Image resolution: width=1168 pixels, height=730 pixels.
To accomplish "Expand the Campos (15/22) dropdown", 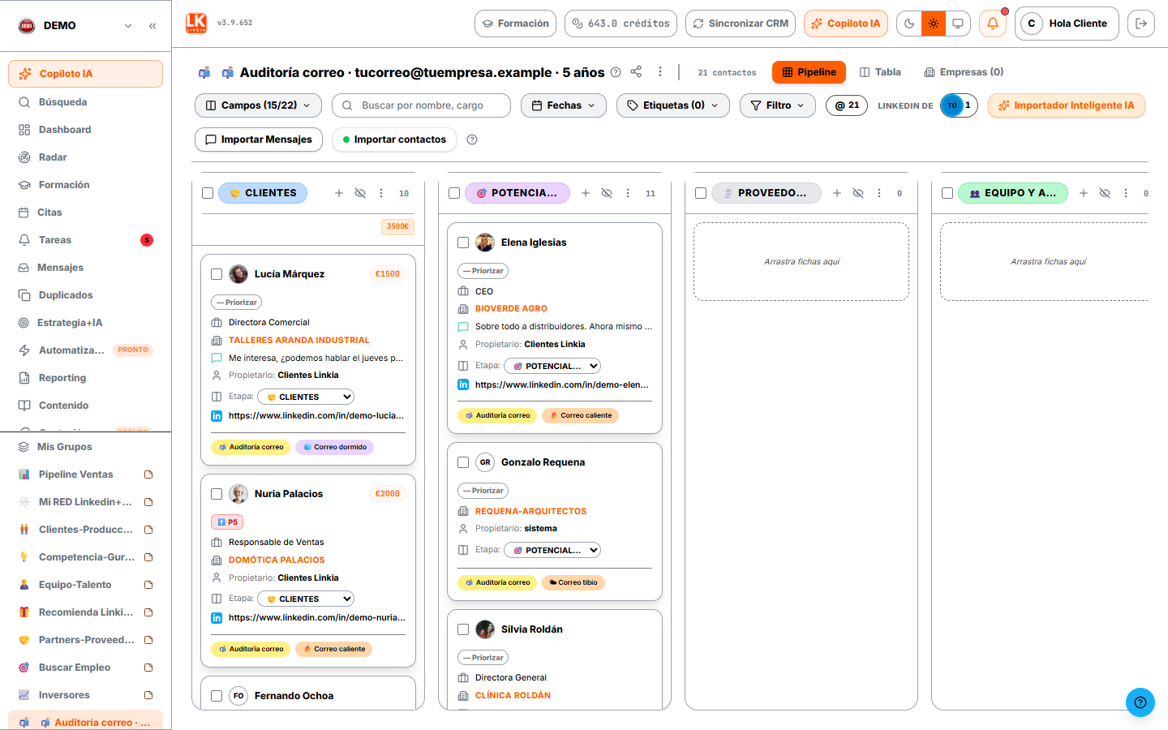I will pyautogui.click(x=258, y=105).
